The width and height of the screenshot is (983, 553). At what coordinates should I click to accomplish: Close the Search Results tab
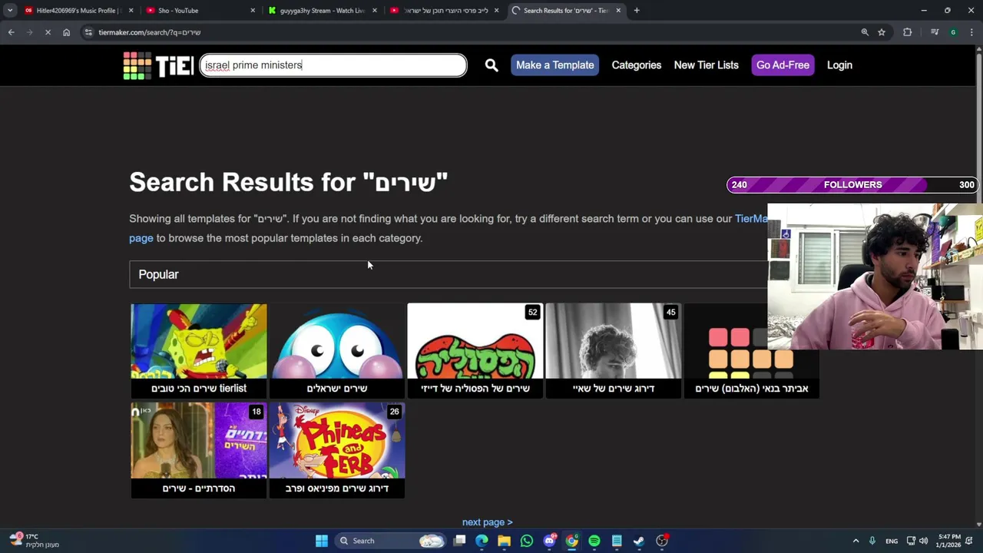click(618, 11)
